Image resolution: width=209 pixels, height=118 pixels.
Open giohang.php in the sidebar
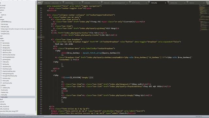pos(6,60)
